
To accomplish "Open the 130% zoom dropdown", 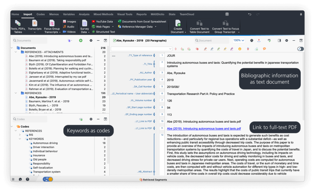I will [239, 40].
